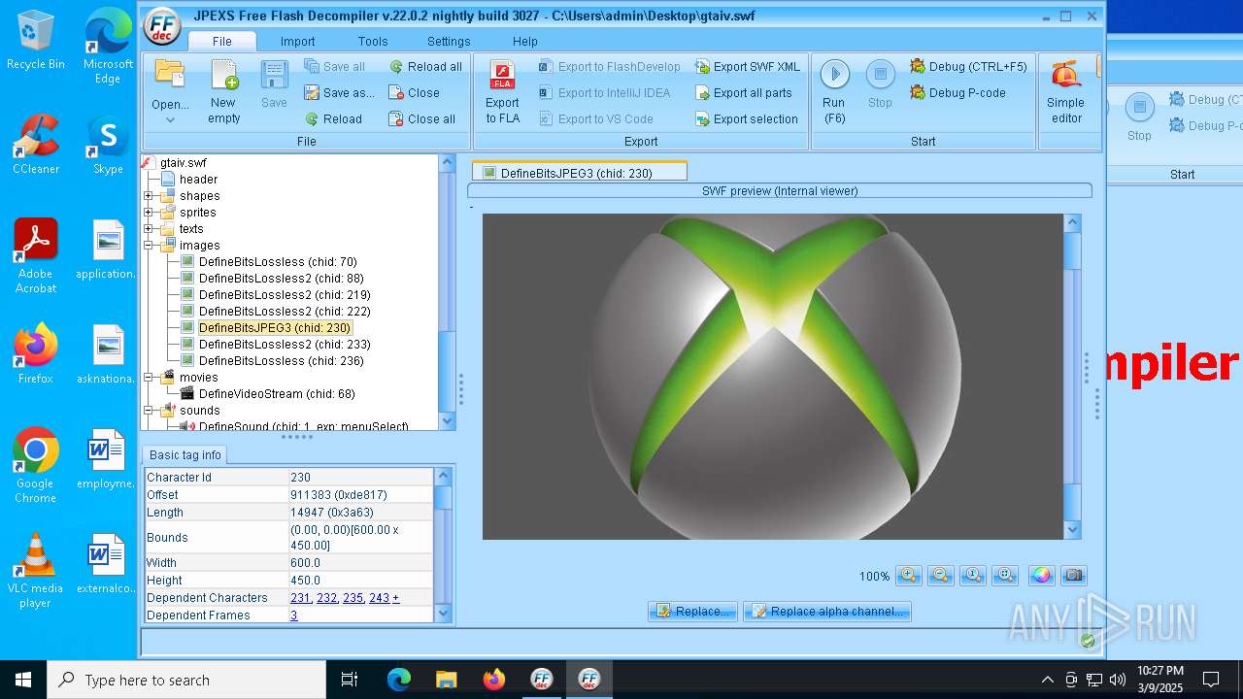The height and width of the screenshot is (699, 1243).
Task: Collapse the images folder node
Action: pos(149,246)
